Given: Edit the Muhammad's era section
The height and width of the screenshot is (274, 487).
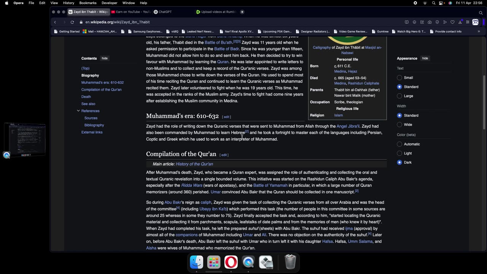Looking at the screenshot, I should click(x=227, y=117).
